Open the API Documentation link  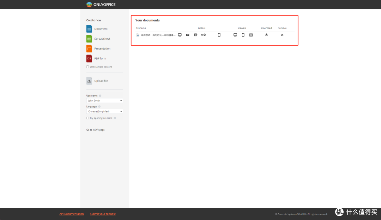[72, 214]
